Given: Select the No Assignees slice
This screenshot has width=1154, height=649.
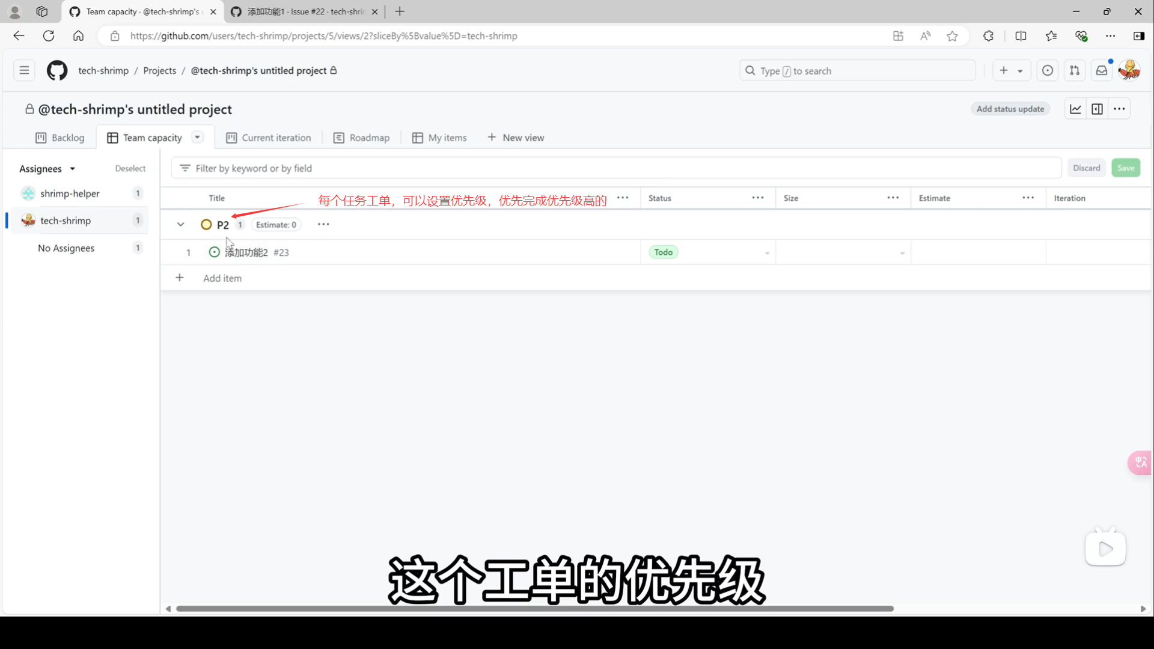Looking at the screenshot, I should [x=66, y=248].
